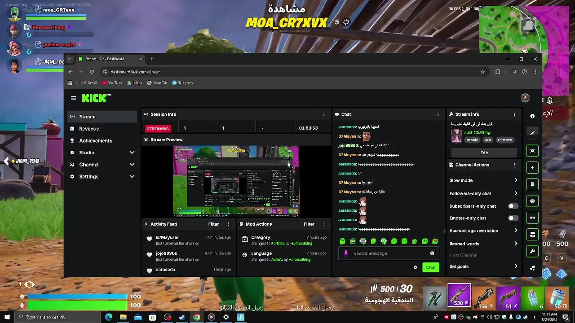Toggle the lightning bolt activity widget icon
The width and height of the screenshot is (575, 323).
532,167
